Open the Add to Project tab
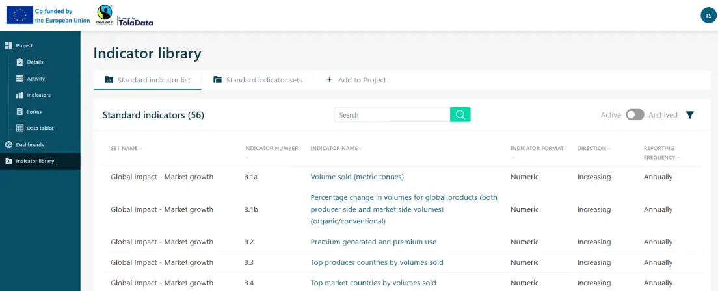 click(x=356, y=80)
